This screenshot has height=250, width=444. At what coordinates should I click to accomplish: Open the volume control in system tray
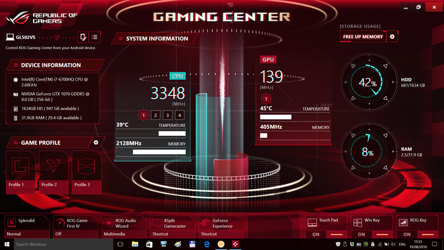pos(393,244)
